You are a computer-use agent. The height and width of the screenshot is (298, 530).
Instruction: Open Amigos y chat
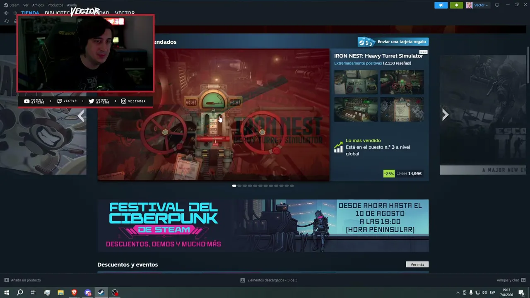pyautogui.click(x=508, y=280)
